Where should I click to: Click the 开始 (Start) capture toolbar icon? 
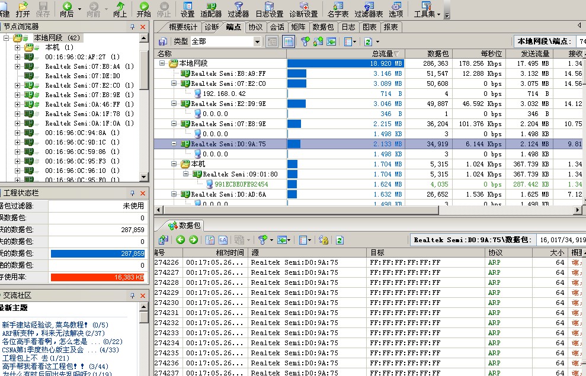pos(144,9)
